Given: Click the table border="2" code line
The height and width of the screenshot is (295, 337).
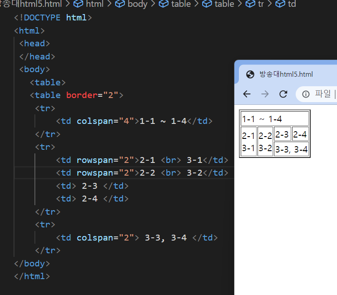Looking at the screenshot, I should coord(77,95).
